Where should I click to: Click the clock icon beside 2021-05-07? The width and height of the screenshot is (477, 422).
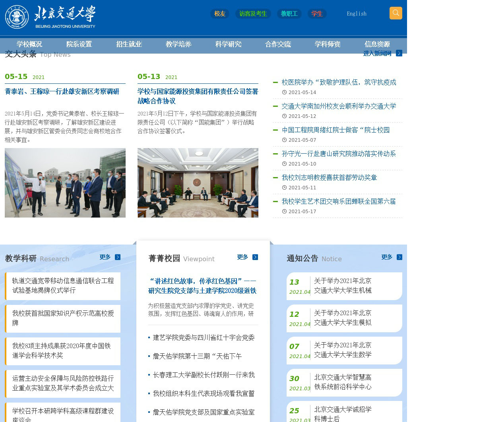click(285, 140)
